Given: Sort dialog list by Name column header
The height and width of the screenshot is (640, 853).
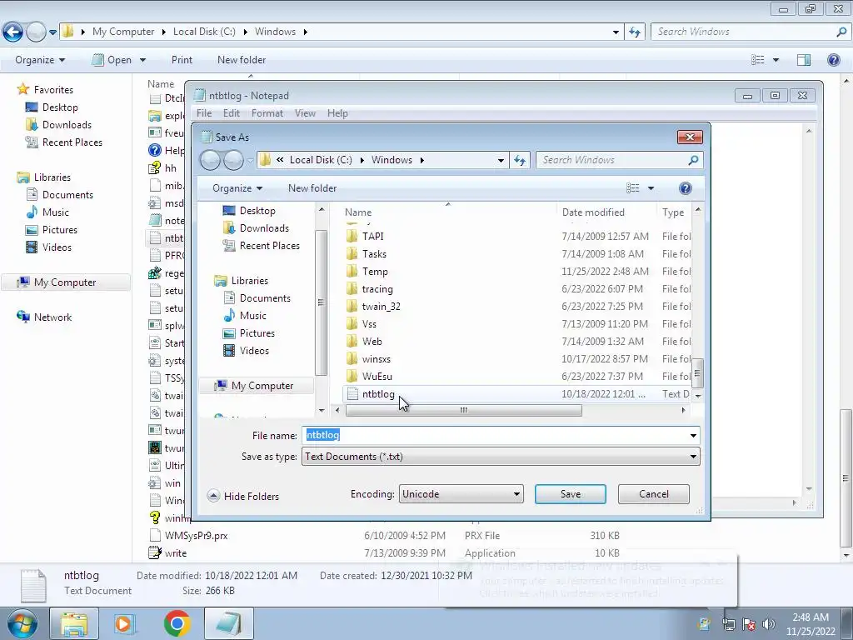Looking at the screenshot, I should [358, 212].
